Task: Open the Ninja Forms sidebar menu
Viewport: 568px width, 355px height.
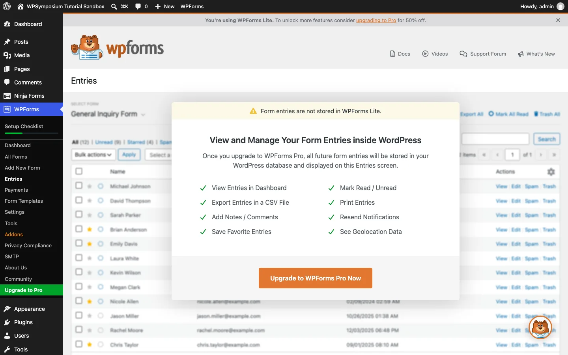Action: coord(32,96)
